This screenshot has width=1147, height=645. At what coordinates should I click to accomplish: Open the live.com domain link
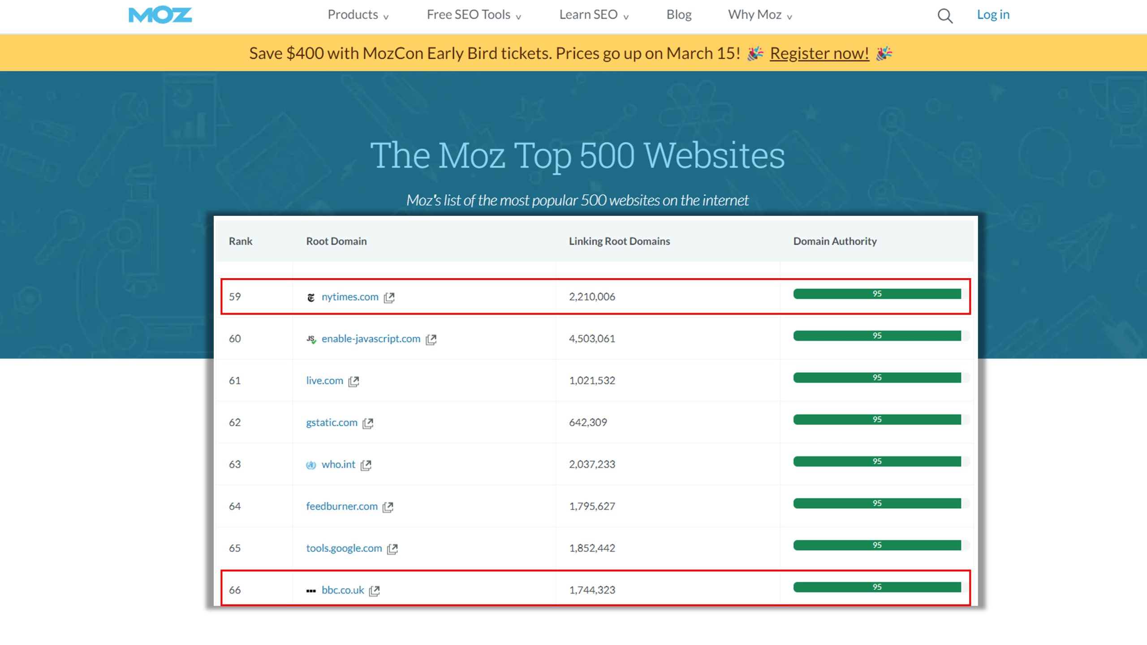point(324,380)
